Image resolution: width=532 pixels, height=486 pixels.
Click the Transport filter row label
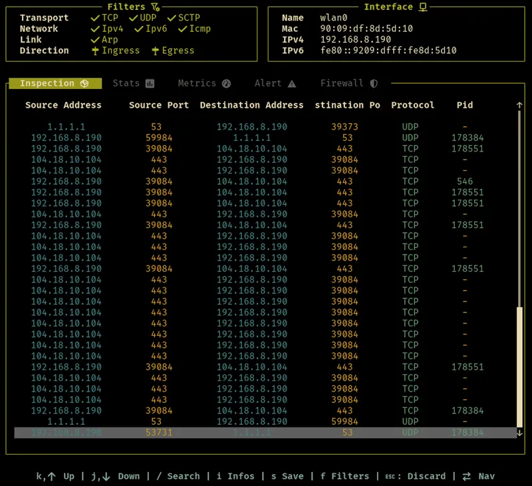[x=44, y=18]
